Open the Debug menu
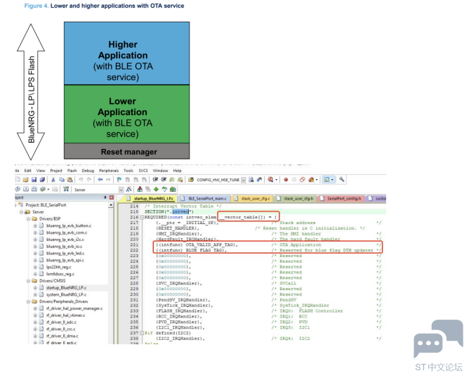This screenshot has width=469, height=378. point(88,171)
